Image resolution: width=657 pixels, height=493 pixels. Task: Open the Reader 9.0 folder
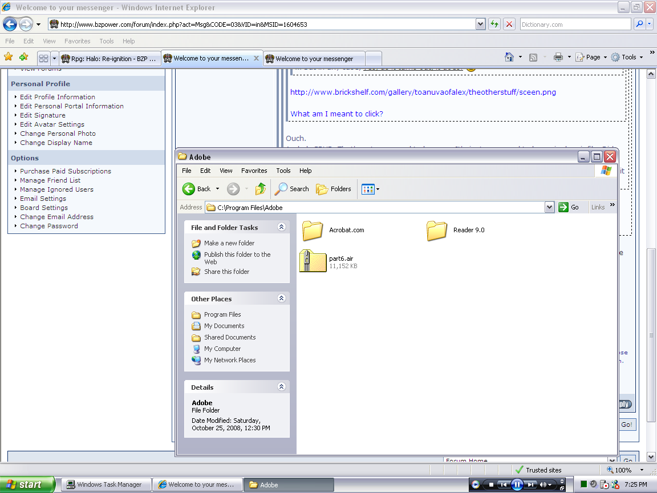[x=437, y=231]
